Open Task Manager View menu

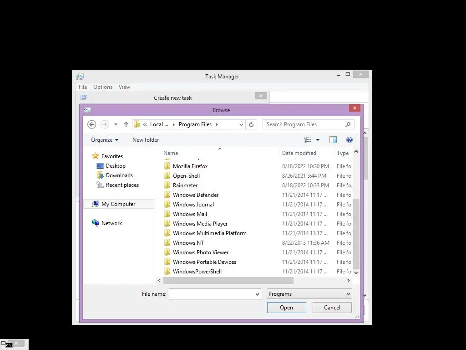(x=124, y=87)
